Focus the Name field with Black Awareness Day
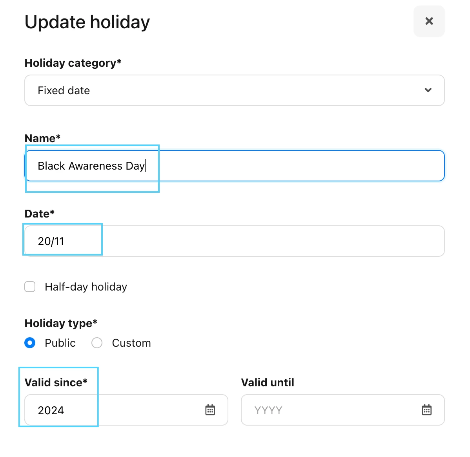The height and width of the screenshot is (457, 470). tap(234, 166)
